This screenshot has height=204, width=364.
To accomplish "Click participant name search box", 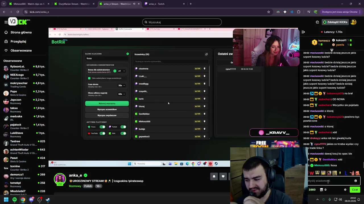I will (x=171, y=61).
